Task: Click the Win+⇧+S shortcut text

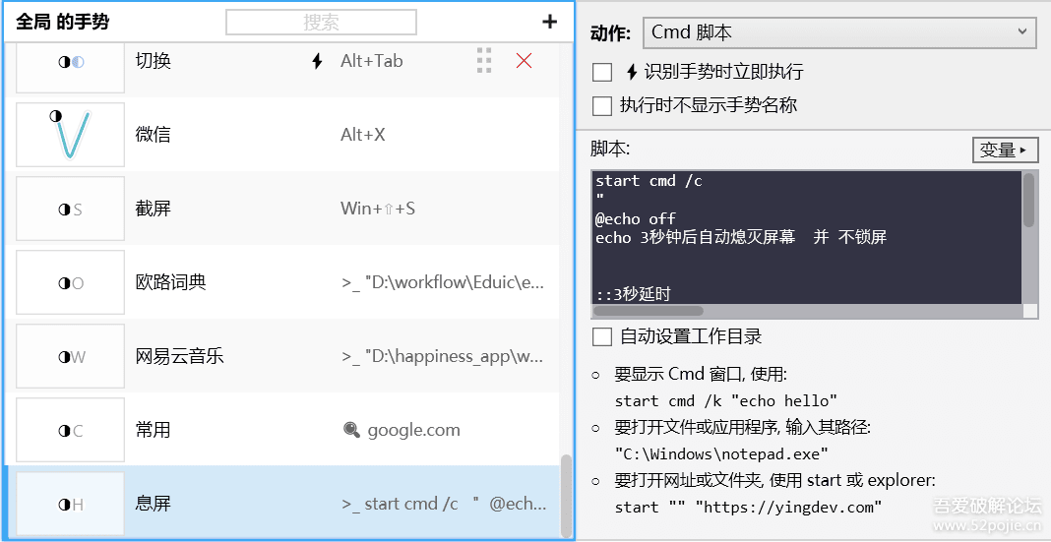Action: (378, 209)
